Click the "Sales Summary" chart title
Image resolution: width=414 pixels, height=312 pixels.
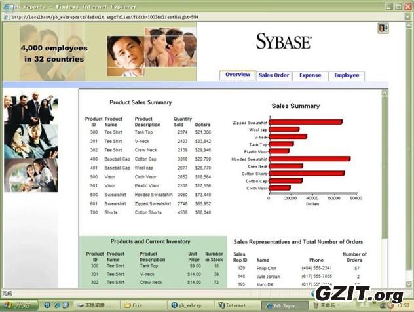tap(295, 106)
